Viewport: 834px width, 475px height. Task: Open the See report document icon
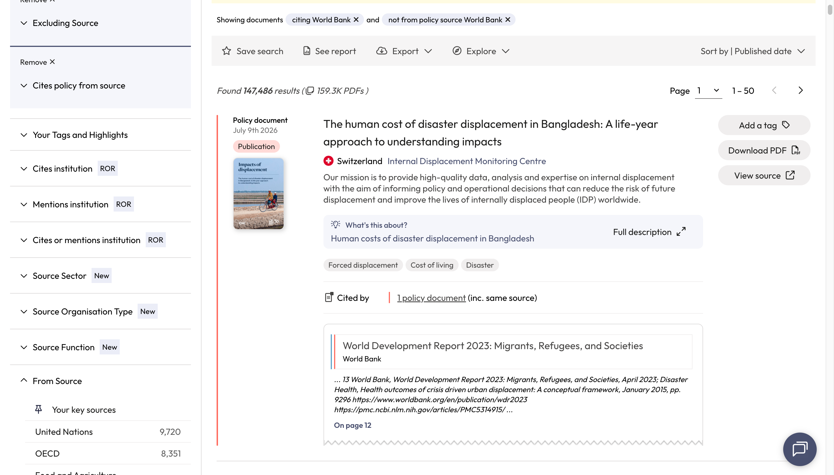pos(306,51)
